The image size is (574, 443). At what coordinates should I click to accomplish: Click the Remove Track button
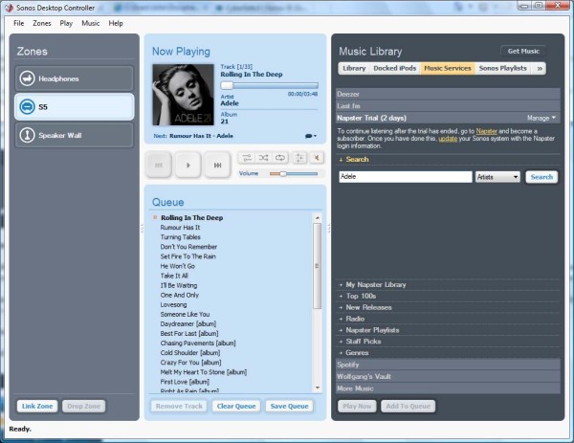(179, 406)
